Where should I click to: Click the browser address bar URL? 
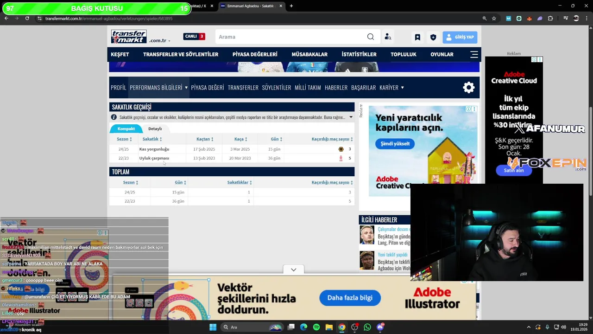click(x=109, y=19)
